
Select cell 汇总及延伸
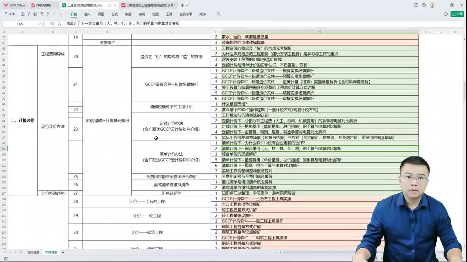[x=171, y=193]
